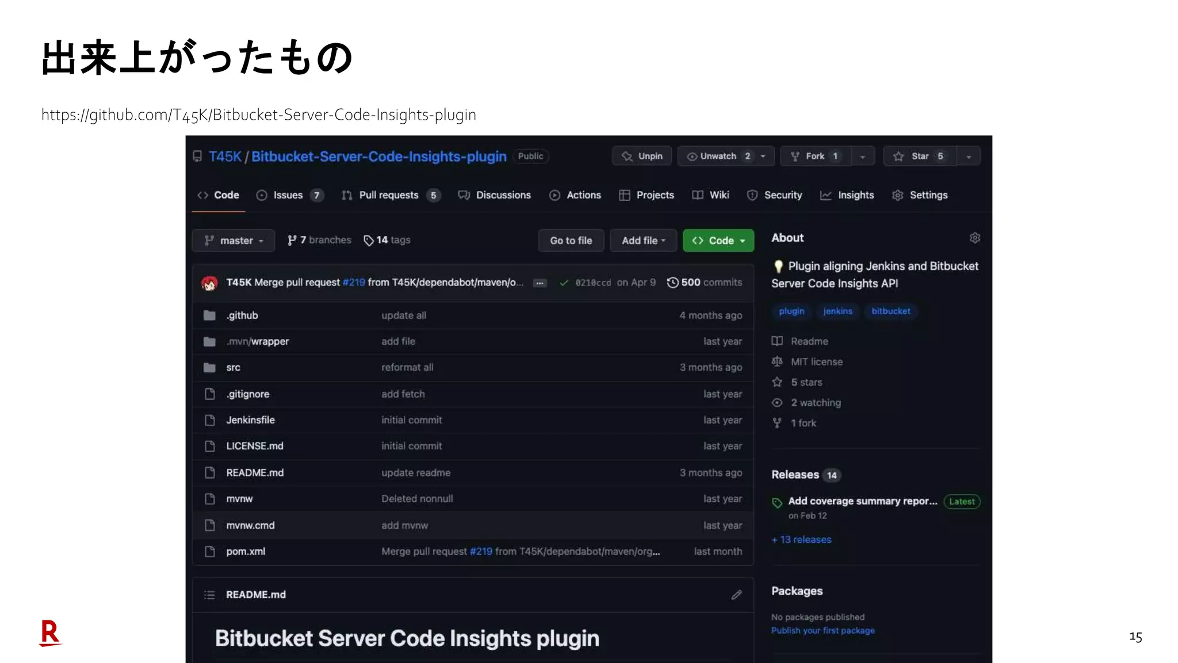Click the green commit status checkmark
The width and height of the screenshot is (1178, 663).
coord(564,283)
